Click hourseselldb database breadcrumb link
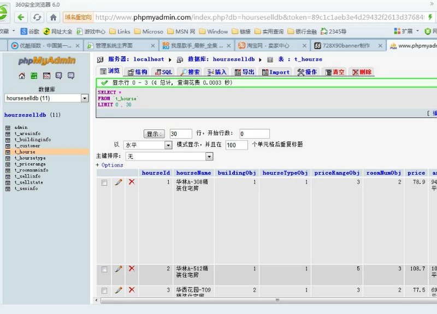Viewport: 437px width, 314px height. pos(234,59)
